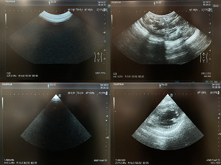Click the patient icon in the 16:35:39 scan

pos(160,86)
